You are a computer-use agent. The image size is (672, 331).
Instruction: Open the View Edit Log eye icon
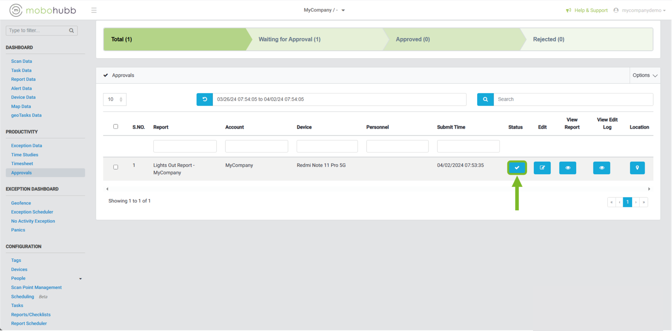tap(601, 168)
